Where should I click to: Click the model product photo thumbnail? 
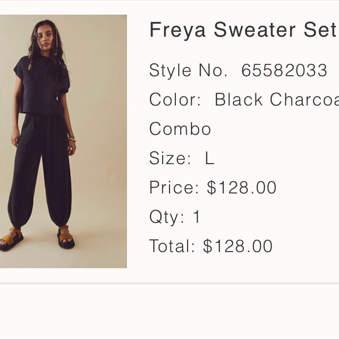pyautogui.click(x=63, y=141)
